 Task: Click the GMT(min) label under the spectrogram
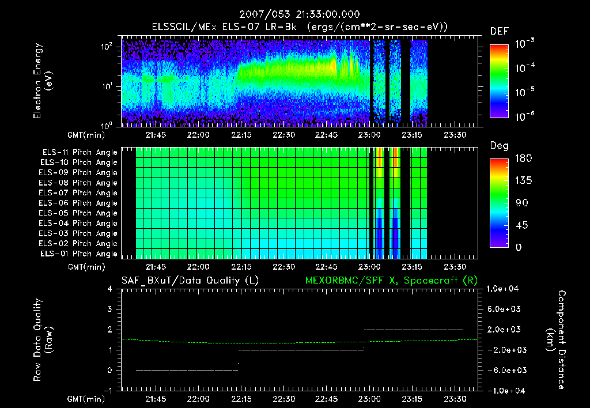click(x=86, y=135)
